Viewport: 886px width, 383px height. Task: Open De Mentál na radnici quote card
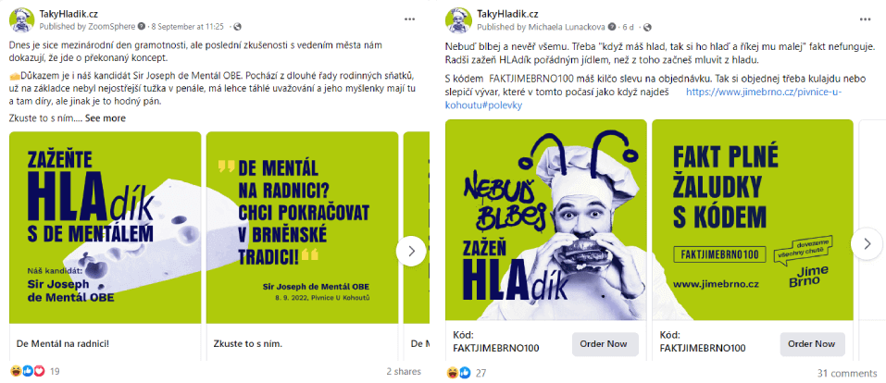coord(302,228)
